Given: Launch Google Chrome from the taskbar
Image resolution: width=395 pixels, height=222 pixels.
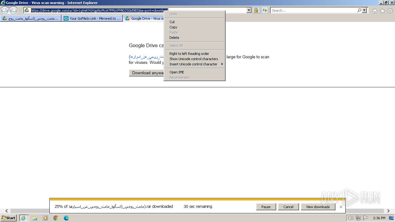Looking at the screenshot, I should coord(56,218).
